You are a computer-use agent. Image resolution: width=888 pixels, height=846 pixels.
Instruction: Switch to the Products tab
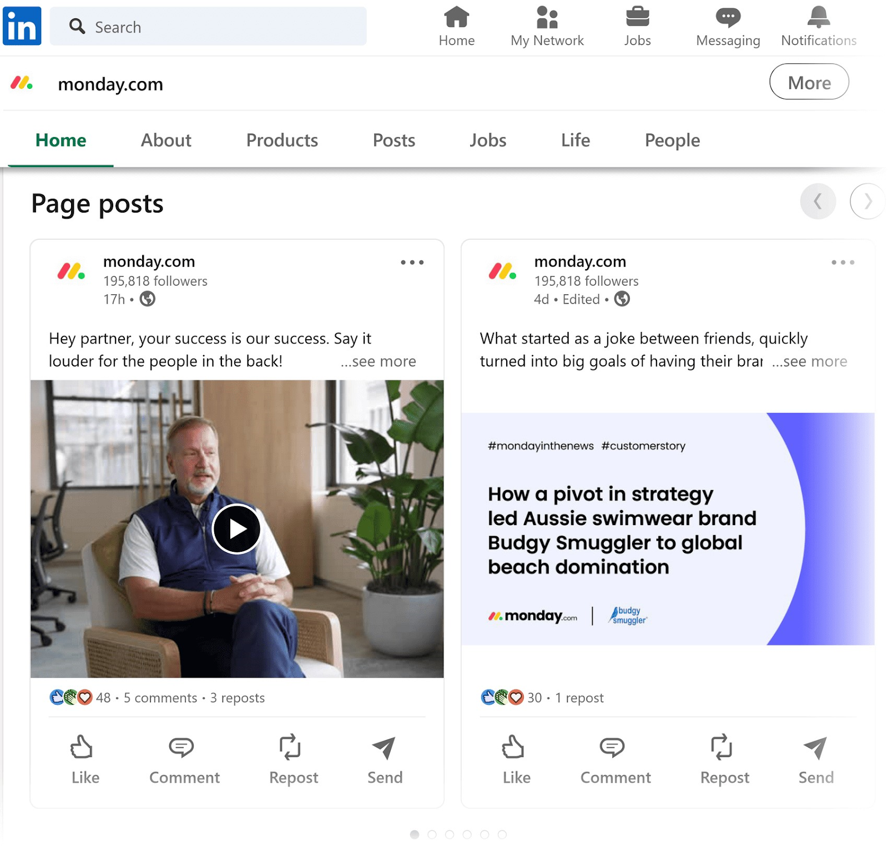(x=282, y=140)
